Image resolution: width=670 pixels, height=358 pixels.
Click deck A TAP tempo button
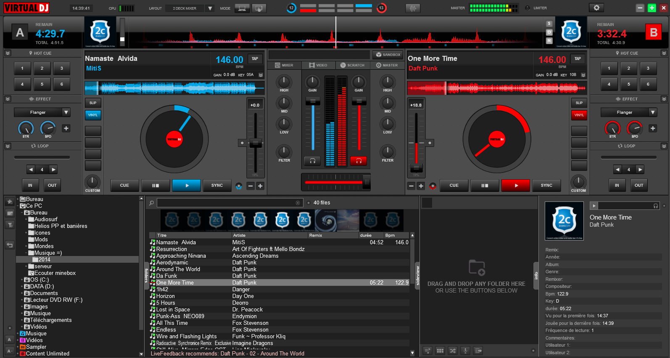[255, 59]
